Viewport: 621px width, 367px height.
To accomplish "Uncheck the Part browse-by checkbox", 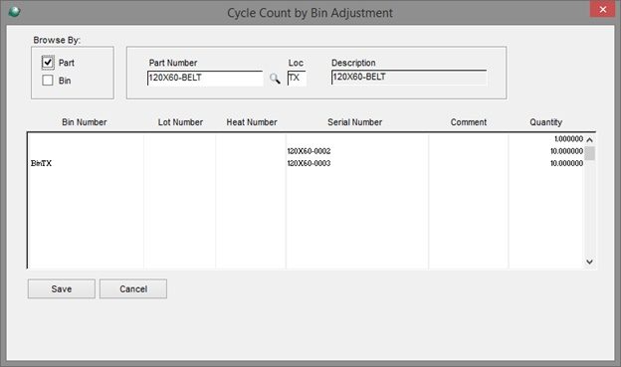I will pyautogui.click(x=48, y=62).
